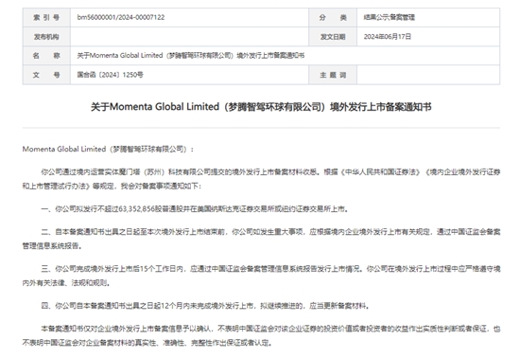Select the 分类 label cell
The image size is (520, 358).
tap(333, 18)
